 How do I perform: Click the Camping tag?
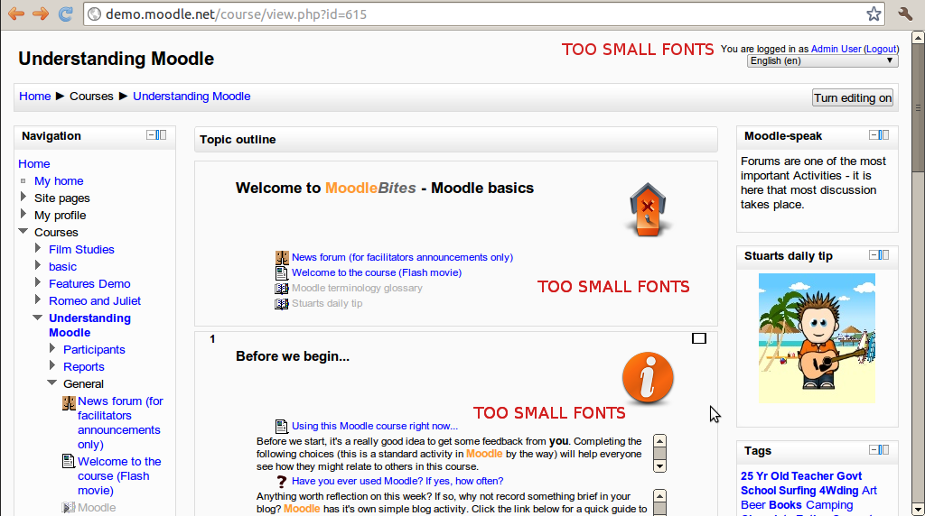(829, 505)
